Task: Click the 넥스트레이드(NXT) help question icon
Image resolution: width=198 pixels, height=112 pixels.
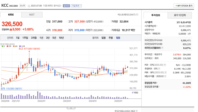Action: (x=137, y=15)
